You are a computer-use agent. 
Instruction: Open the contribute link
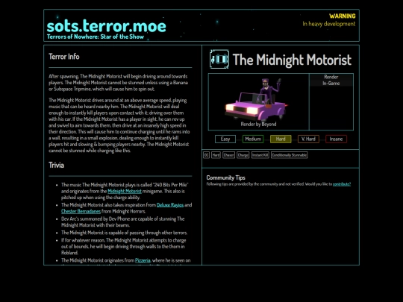coord(342,184)
